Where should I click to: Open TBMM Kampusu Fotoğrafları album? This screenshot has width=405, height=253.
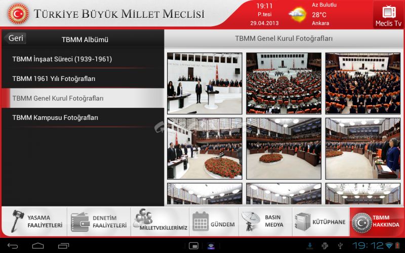(x=83, y=118)
